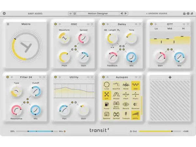Click the plus icon beside Filter 24 power
This screenshot has height=147, width=196.
click(x=12, y=77)
